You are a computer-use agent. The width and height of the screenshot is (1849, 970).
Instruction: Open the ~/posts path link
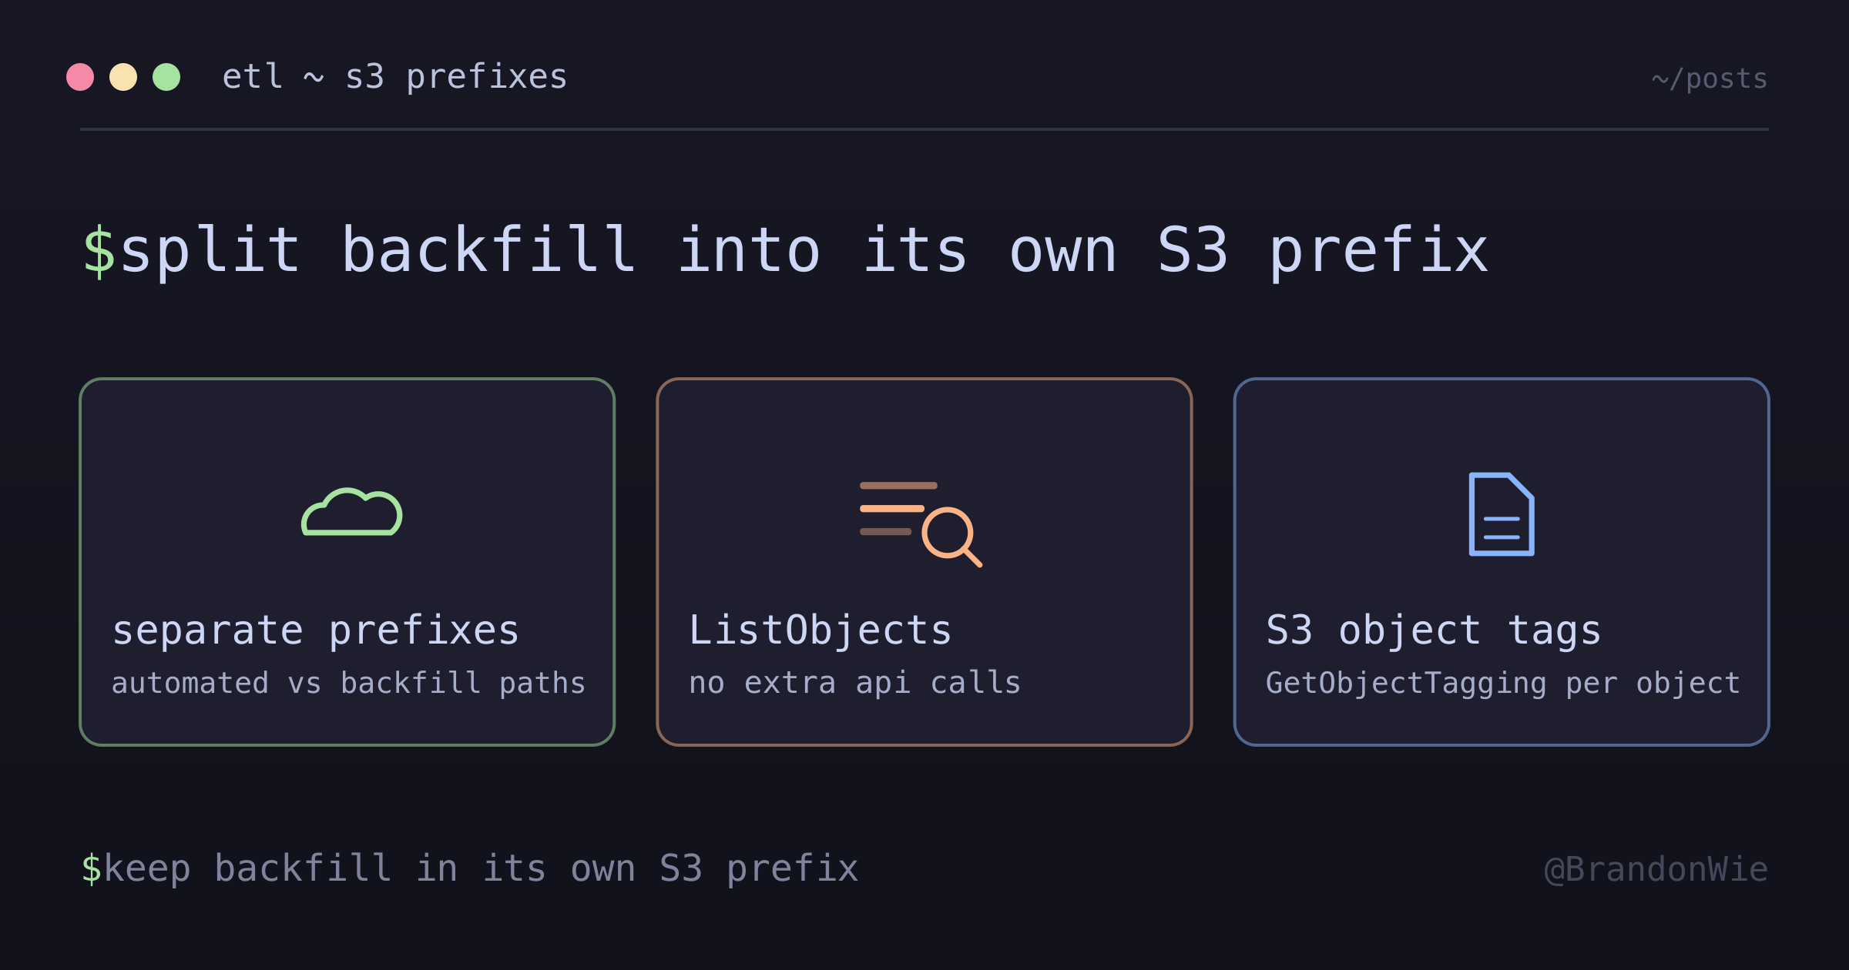point(1710,79)
